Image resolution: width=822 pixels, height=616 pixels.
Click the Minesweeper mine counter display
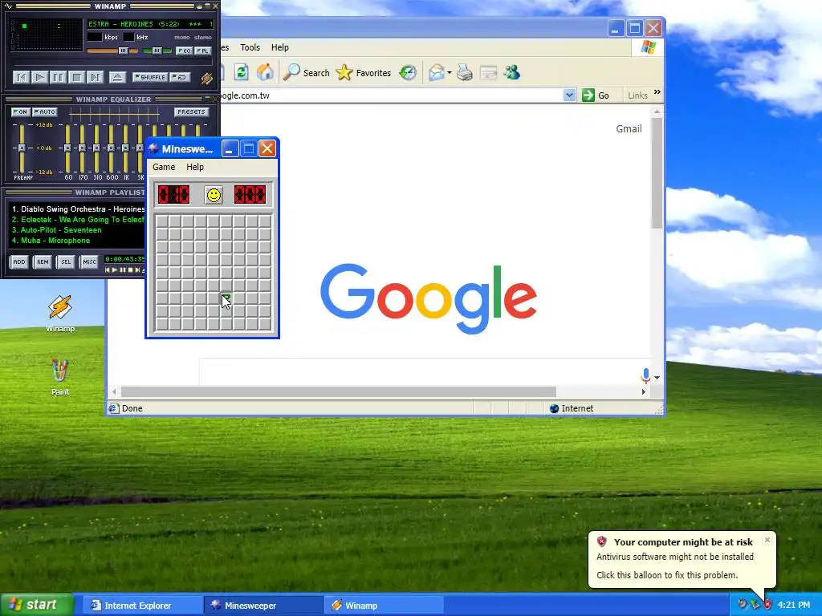click(173, 195)
